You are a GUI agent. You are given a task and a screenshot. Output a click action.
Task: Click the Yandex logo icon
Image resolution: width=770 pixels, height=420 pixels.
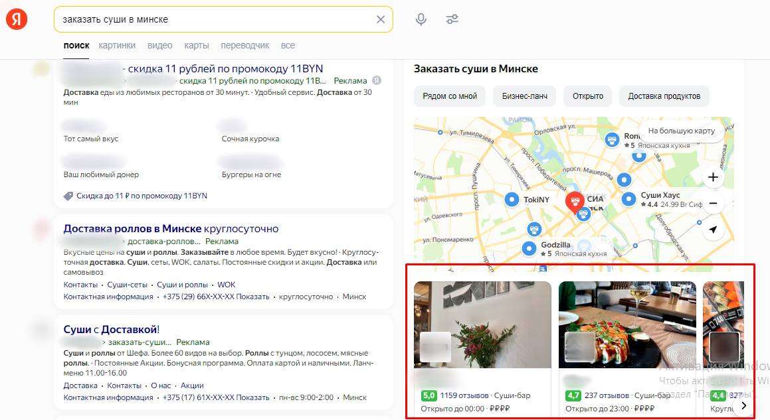(x=17, y=19)
